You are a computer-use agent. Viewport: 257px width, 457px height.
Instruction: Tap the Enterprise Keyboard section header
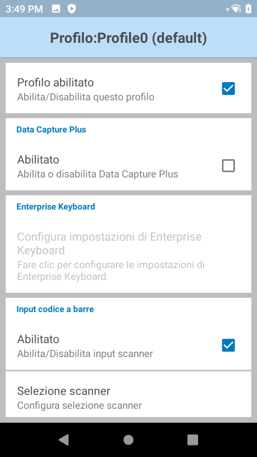tap(56, 207)
